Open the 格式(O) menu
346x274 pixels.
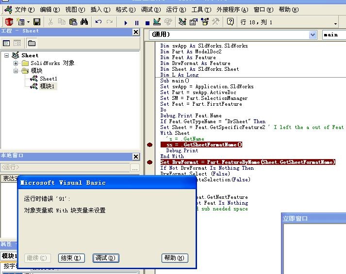point(126,10)
